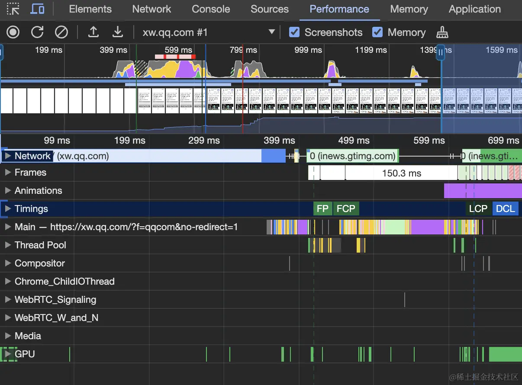
Task: Expand the Network track
Action: [x=7, y=156]
